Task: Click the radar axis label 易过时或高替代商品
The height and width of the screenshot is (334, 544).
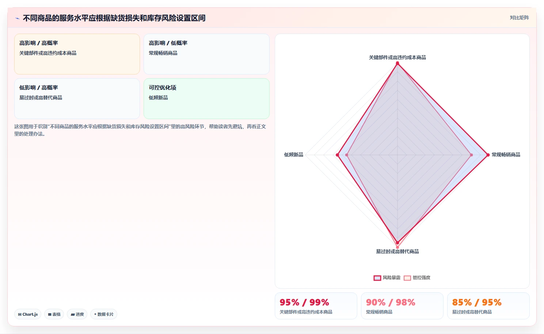Action: pos(397,251)
